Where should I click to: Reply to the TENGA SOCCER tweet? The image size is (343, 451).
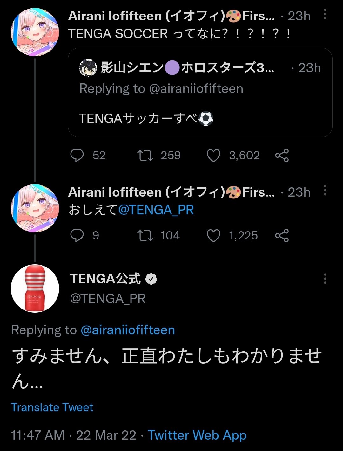click(x=77, y=156)
